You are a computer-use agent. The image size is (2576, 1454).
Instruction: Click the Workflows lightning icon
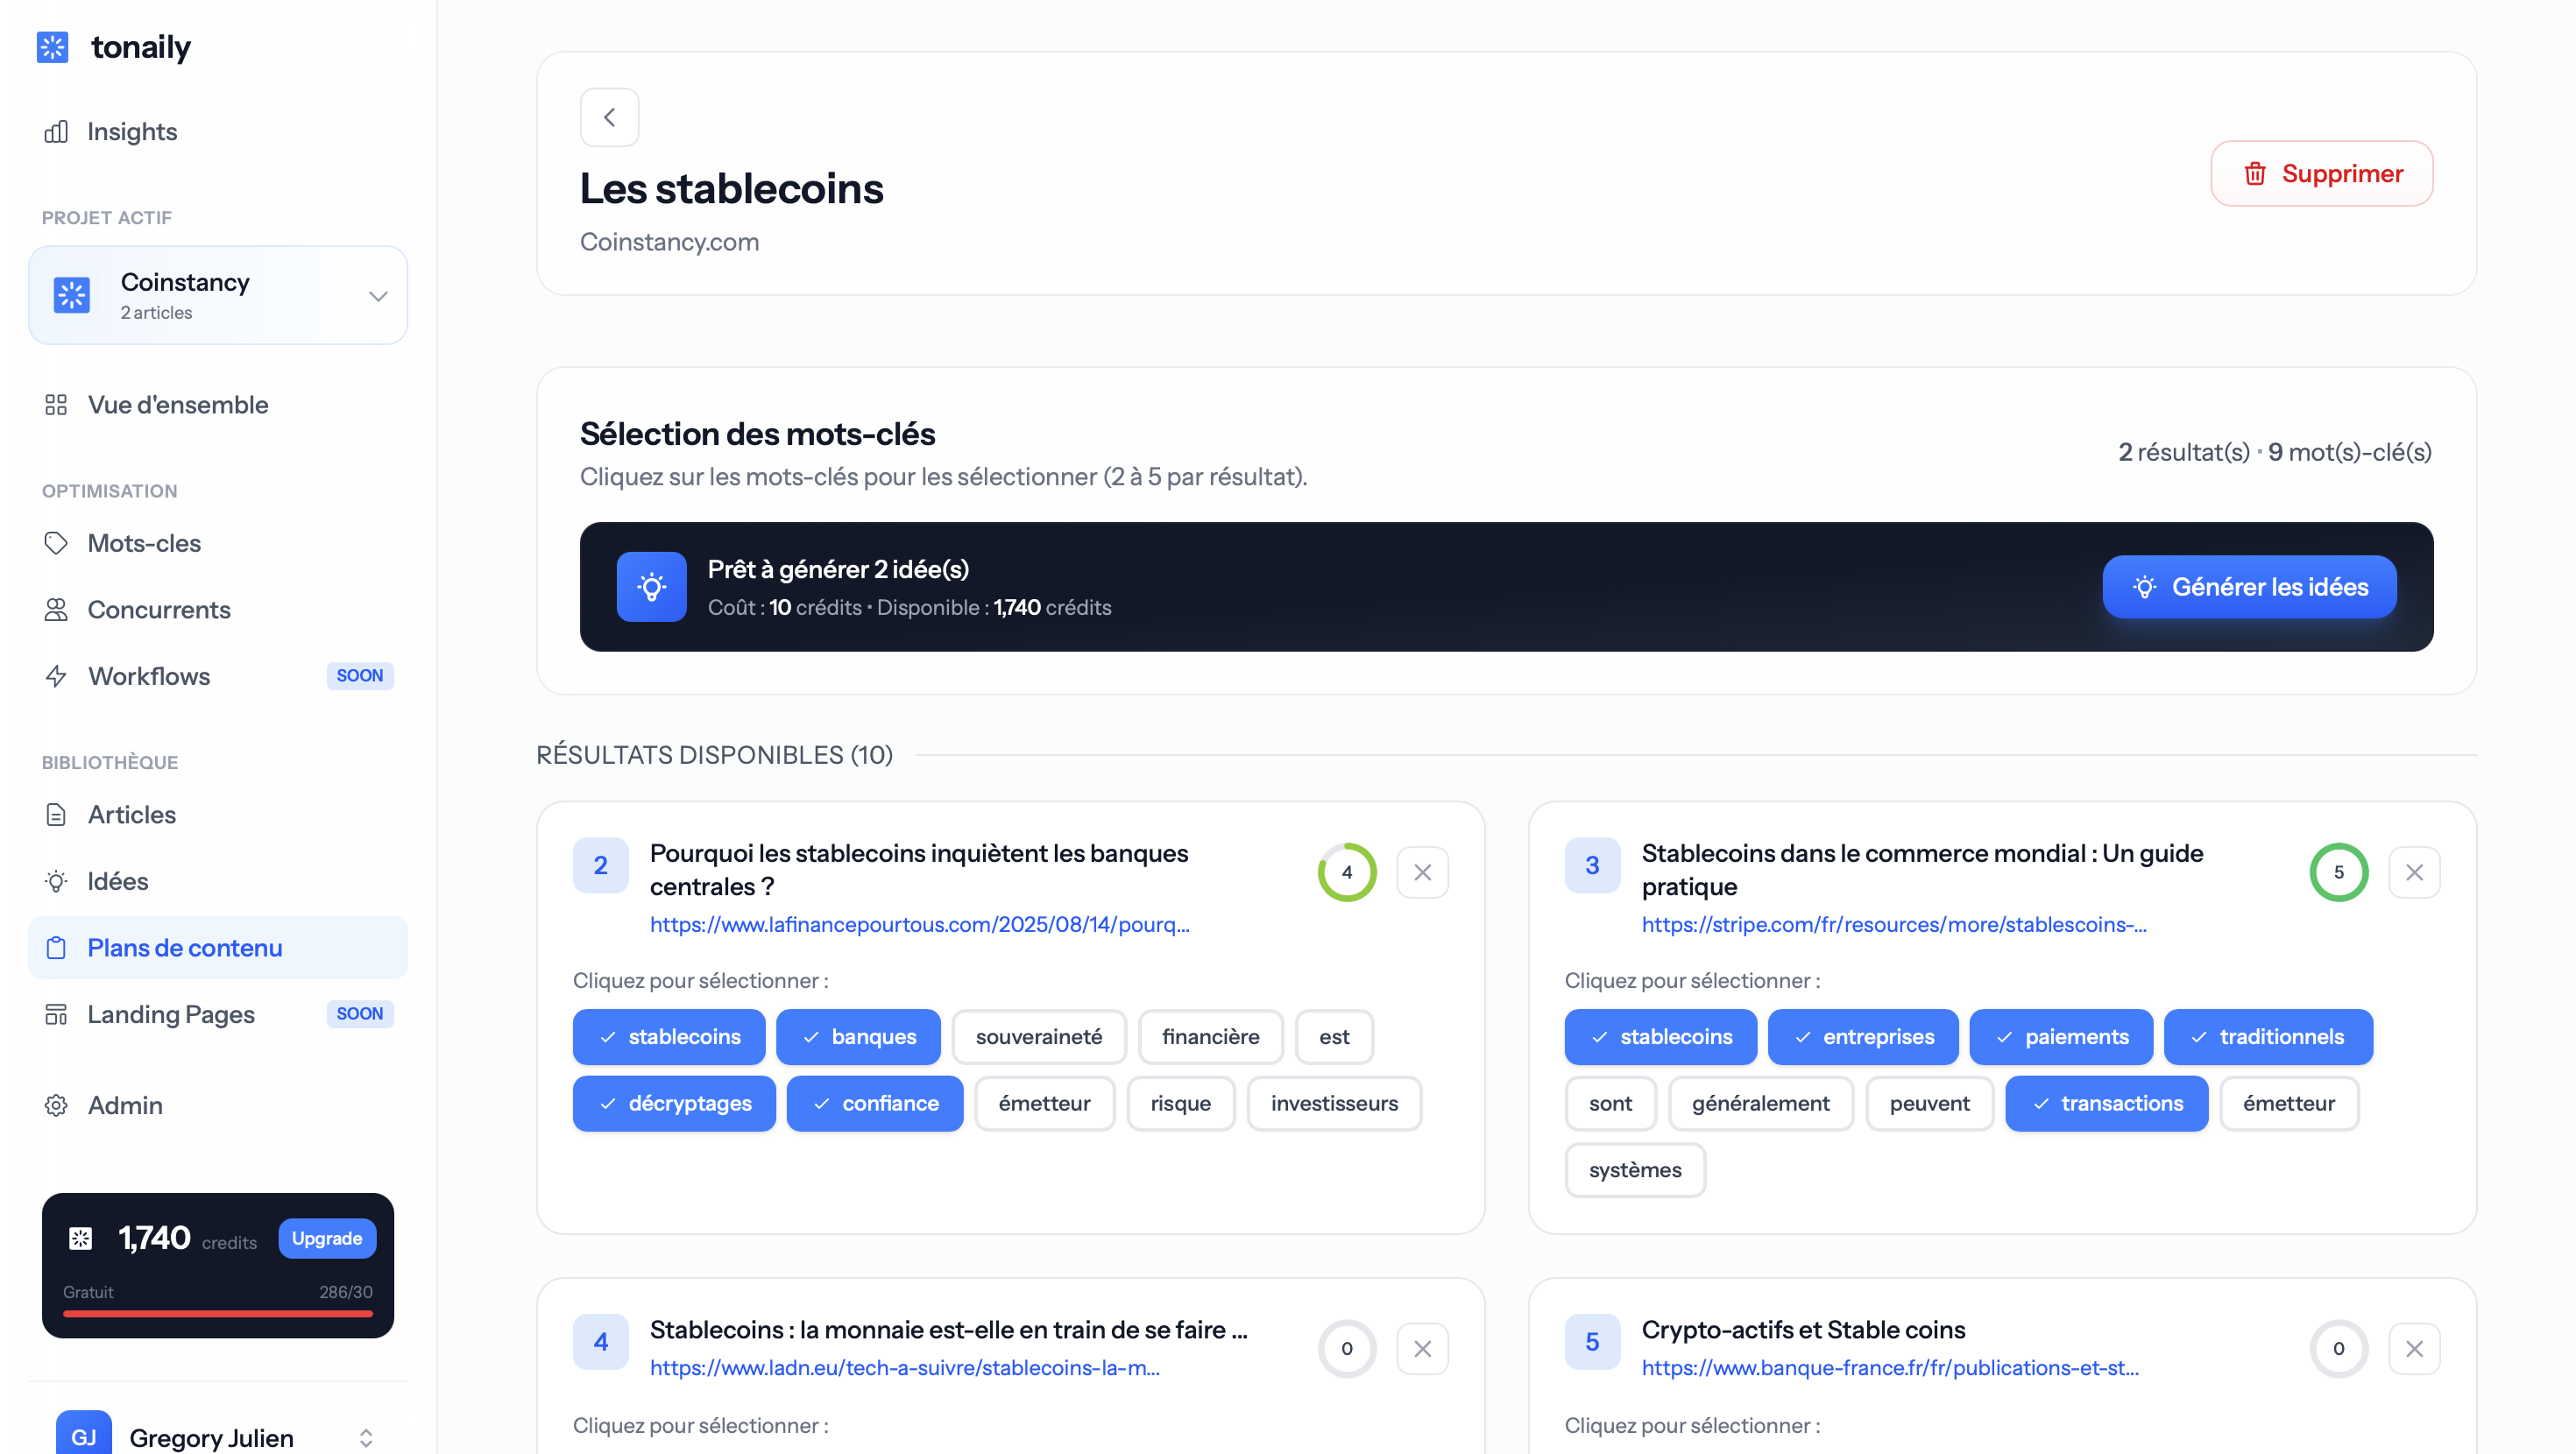pyautogui.click(x=56, y=676)
